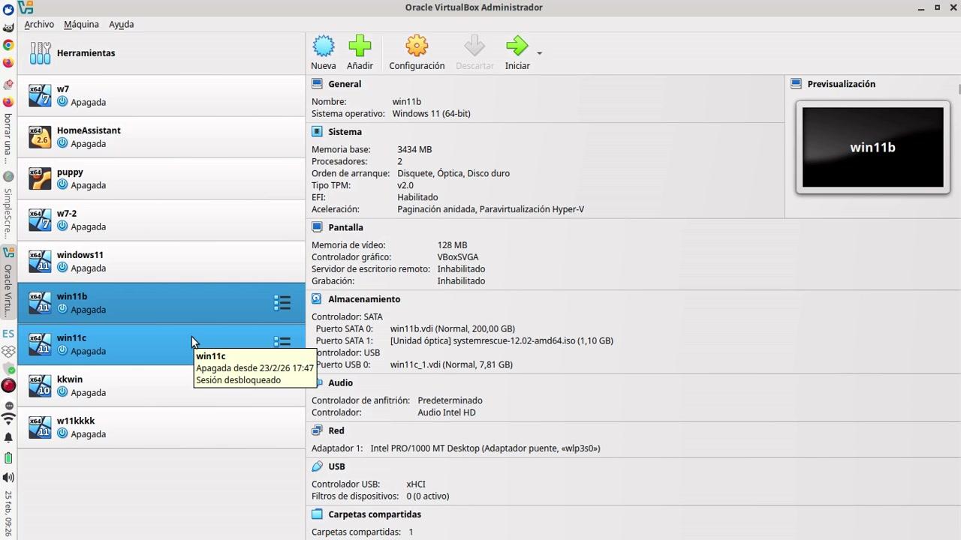Click the battery indicator tray icon

(x=8, y=457)
